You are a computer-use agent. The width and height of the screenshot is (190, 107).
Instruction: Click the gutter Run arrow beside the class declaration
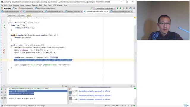(4, 23)
